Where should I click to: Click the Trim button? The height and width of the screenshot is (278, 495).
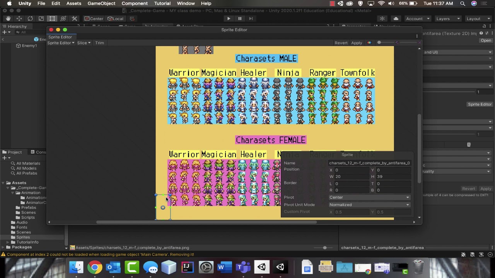pos(99,43)
